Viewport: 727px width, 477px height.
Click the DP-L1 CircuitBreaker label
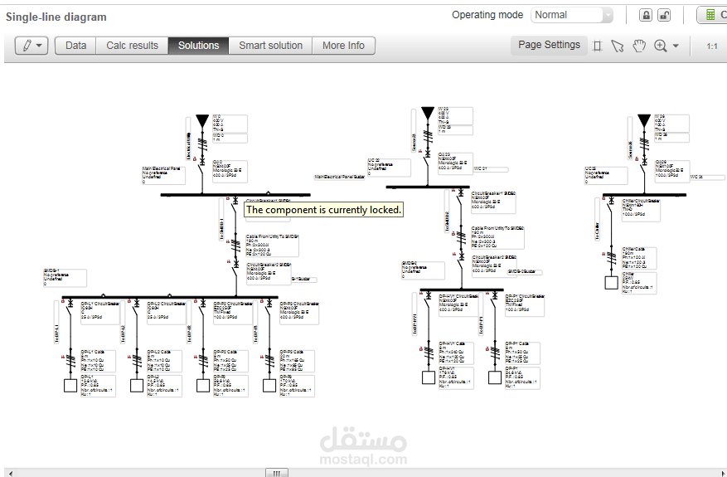point(100,313)
